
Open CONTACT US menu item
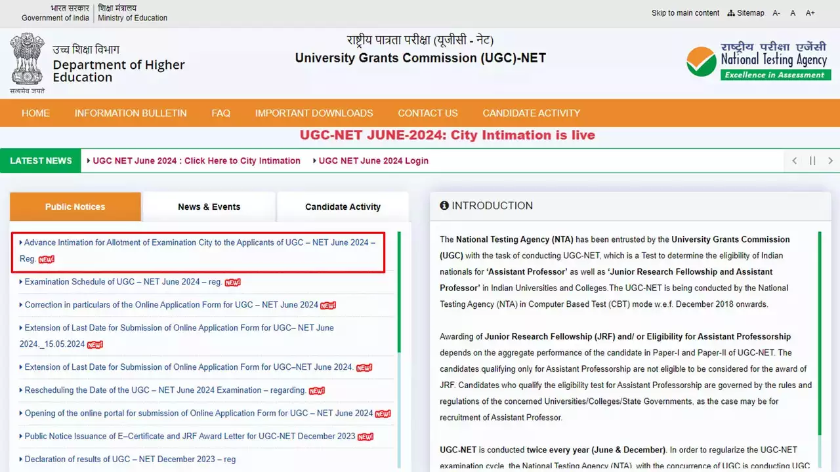click(x=428, y=113)
